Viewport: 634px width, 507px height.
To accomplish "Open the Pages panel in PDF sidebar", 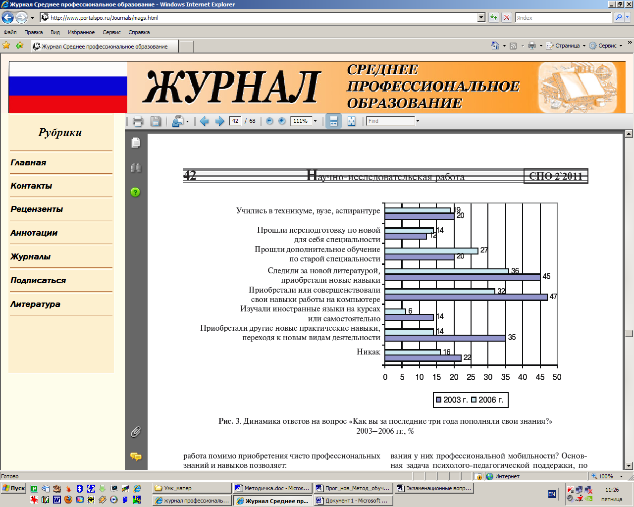I will point(136,143).
